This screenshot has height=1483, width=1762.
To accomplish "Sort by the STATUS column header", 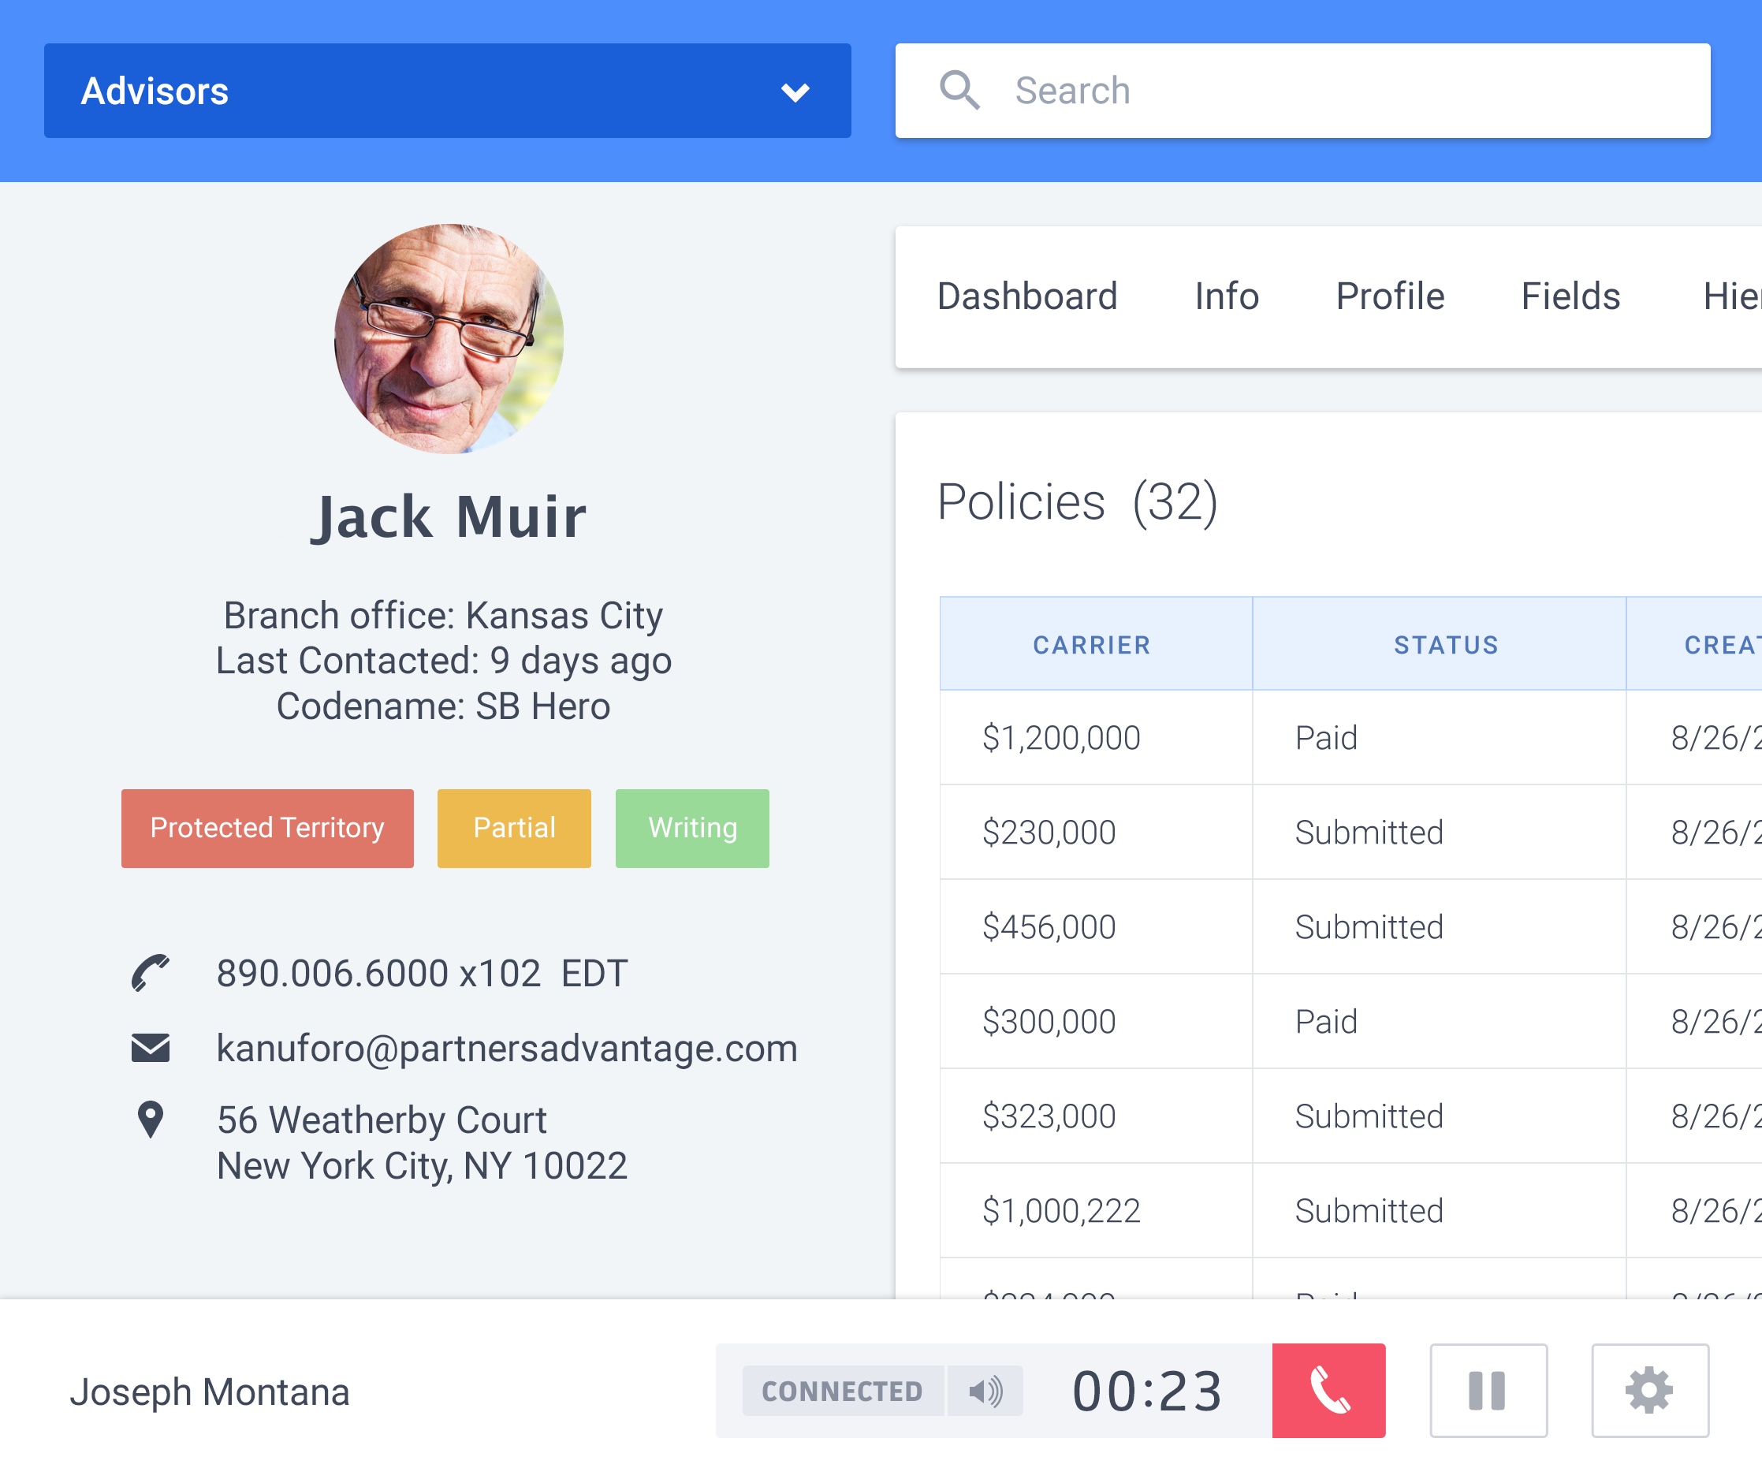I will coord(1445,644).
